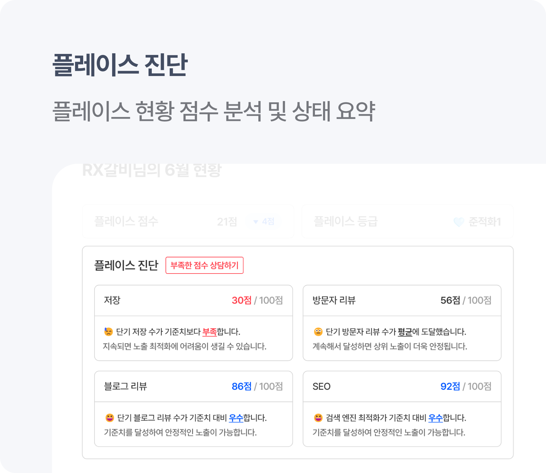Click the 플레이스 등급 summary card

pos(407,222)
